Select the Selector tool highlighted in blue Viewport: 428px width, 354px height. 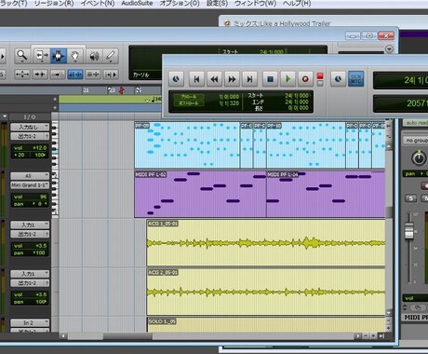[x=59, y=56]
